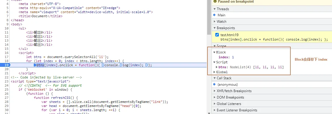Collapse the Block scope group
Viewport: 332px width, 114px height.
click(x=214, y=52)
